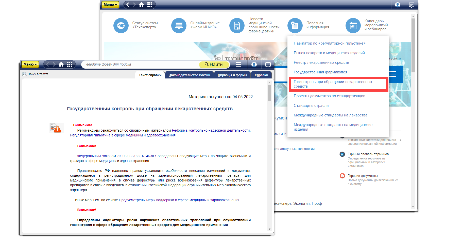The image size is (463, 245).
Task: Click the search phrase input field
Action: point(141,65)
